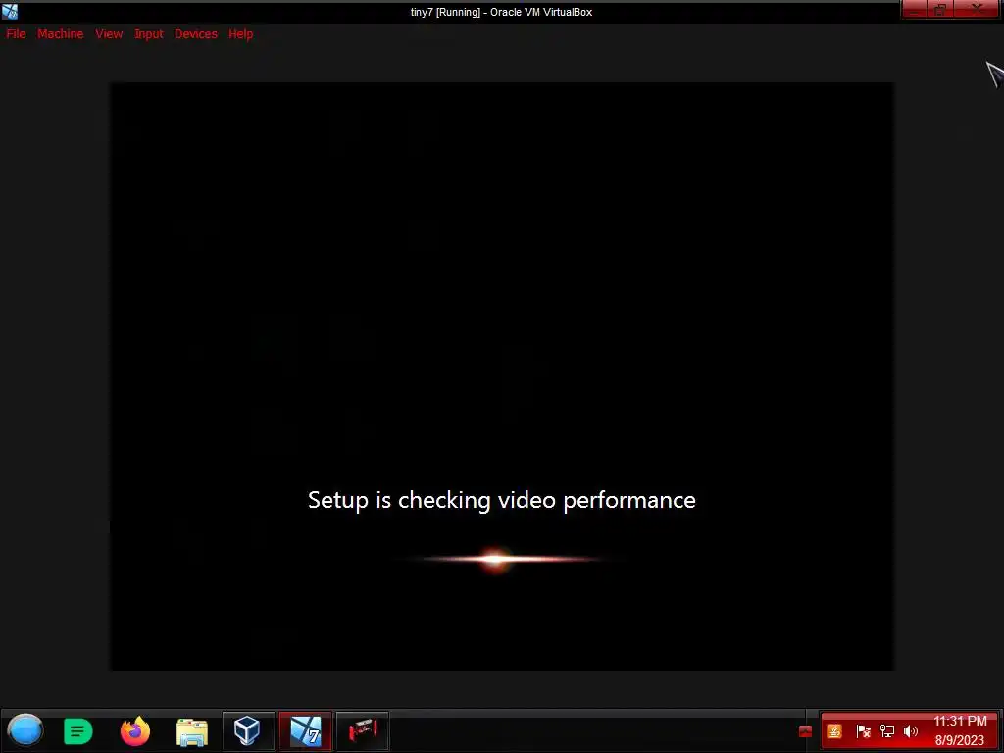Screen dimensions: 1004x753
Task: Switch to VirtualBox Manager cube icon
Action: tap(247, 730)
